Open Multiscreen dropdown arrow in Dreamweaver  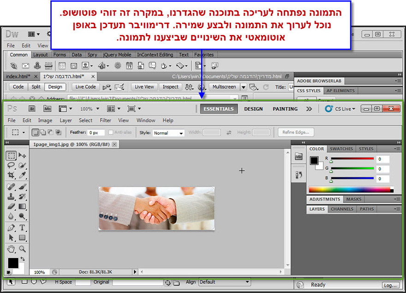click(x=244, y=87)
